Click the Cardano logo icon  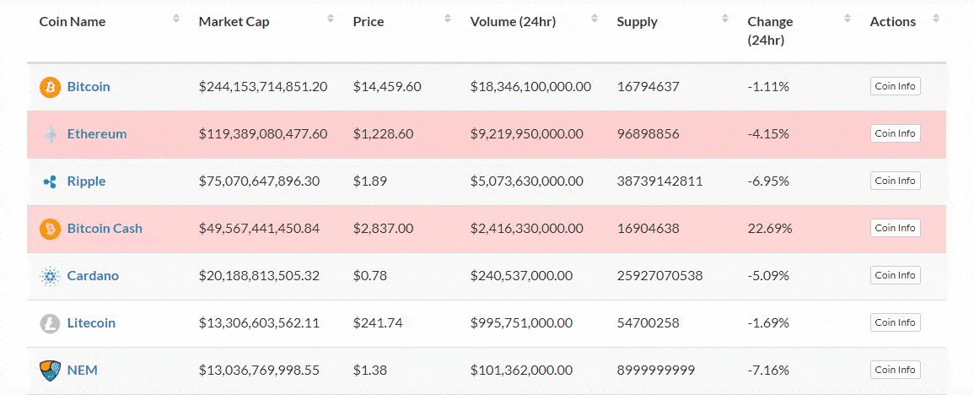(x=51, y=276)
